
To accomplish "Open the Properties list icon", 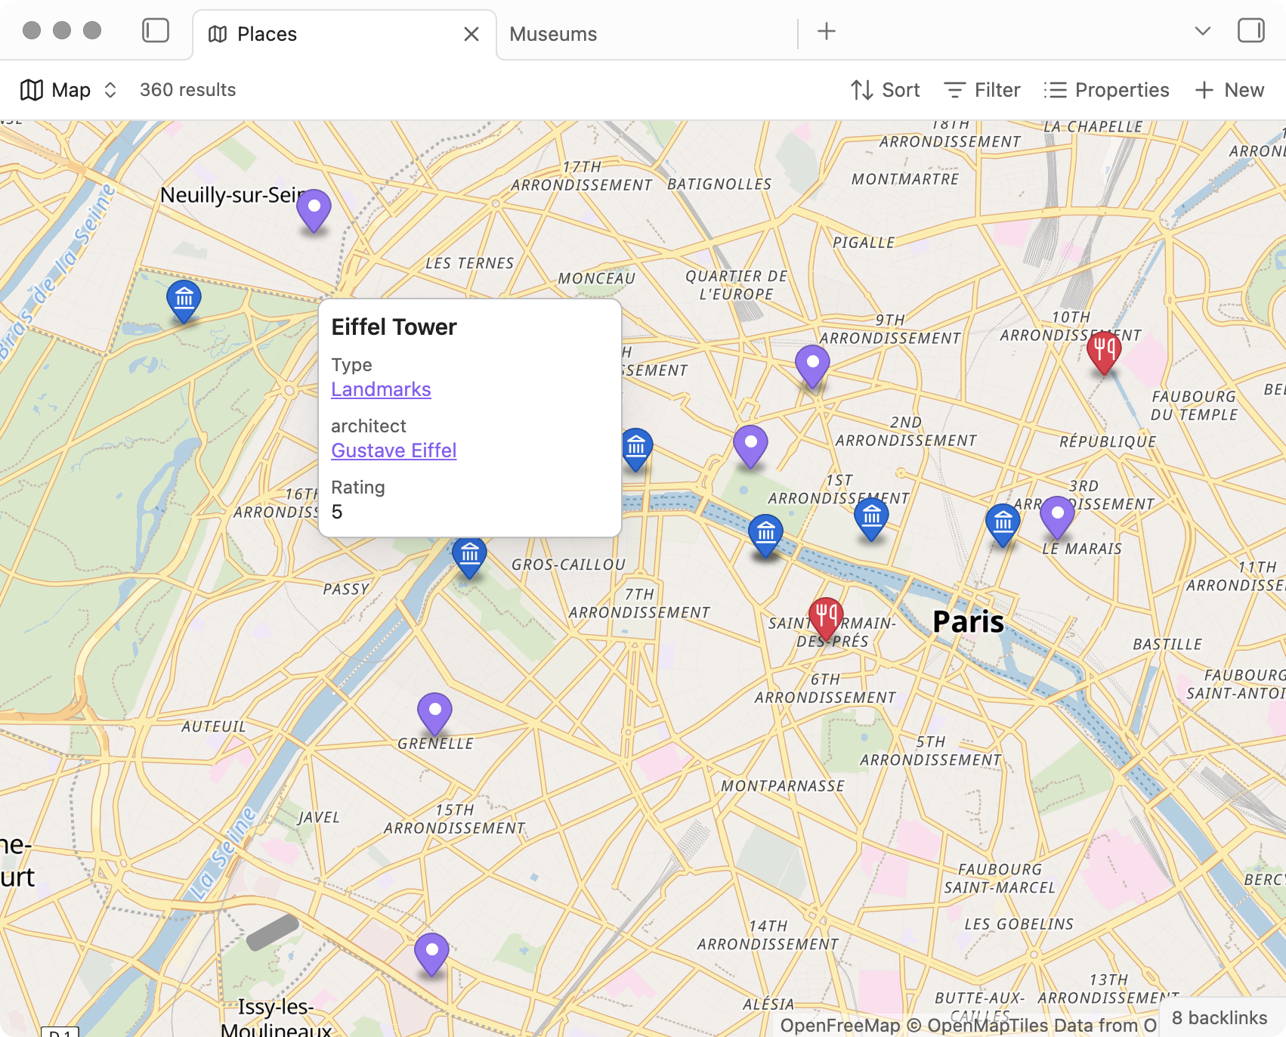I will point(1054,89).
